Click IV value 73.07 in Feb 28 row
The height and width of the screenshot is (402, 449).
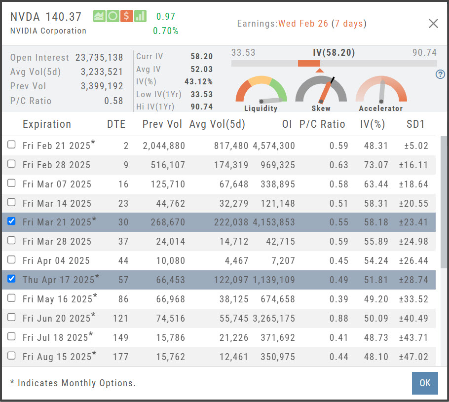pos(376,165)
